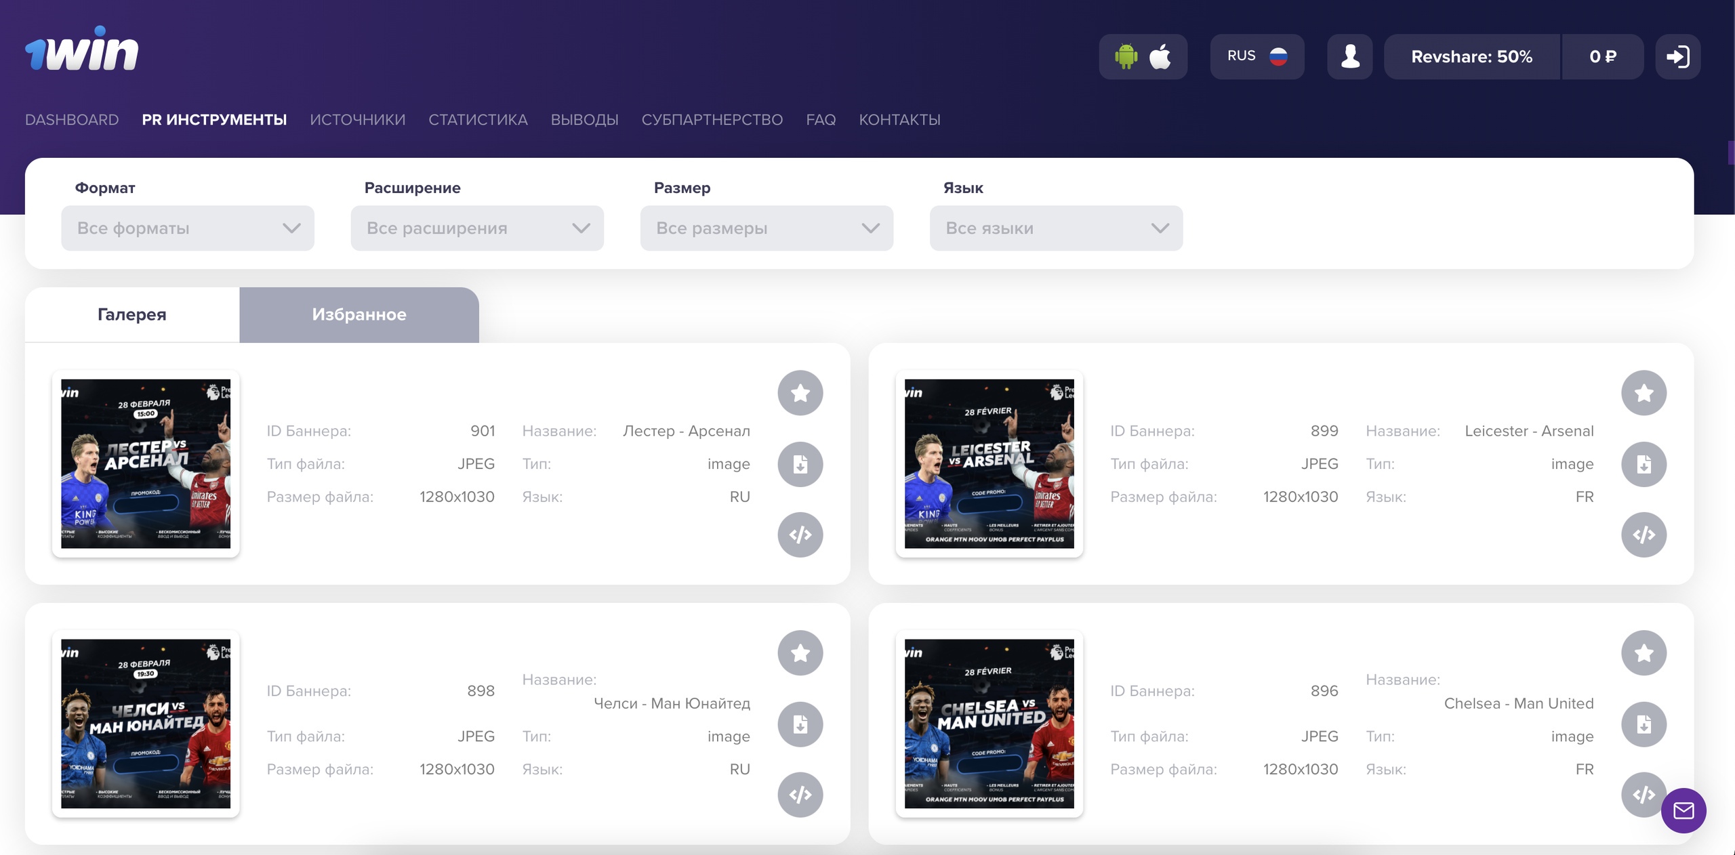This screenshot has height=855, width=1735.
Task: Expand the Все языки language filter
Action: point(1056,228)
